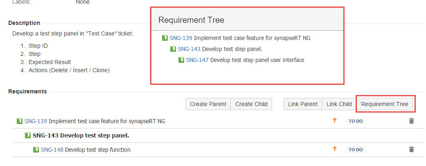
Task: Click the trash icon on the SNG-148 row
Action: point(411,150)
